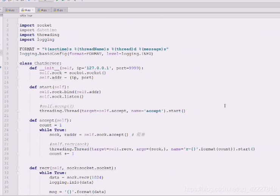Image resolution: width=280 pixels, height=196 pixels.
Task: Click 'threading.Thread' on line 20
Action: pos(59,111)
